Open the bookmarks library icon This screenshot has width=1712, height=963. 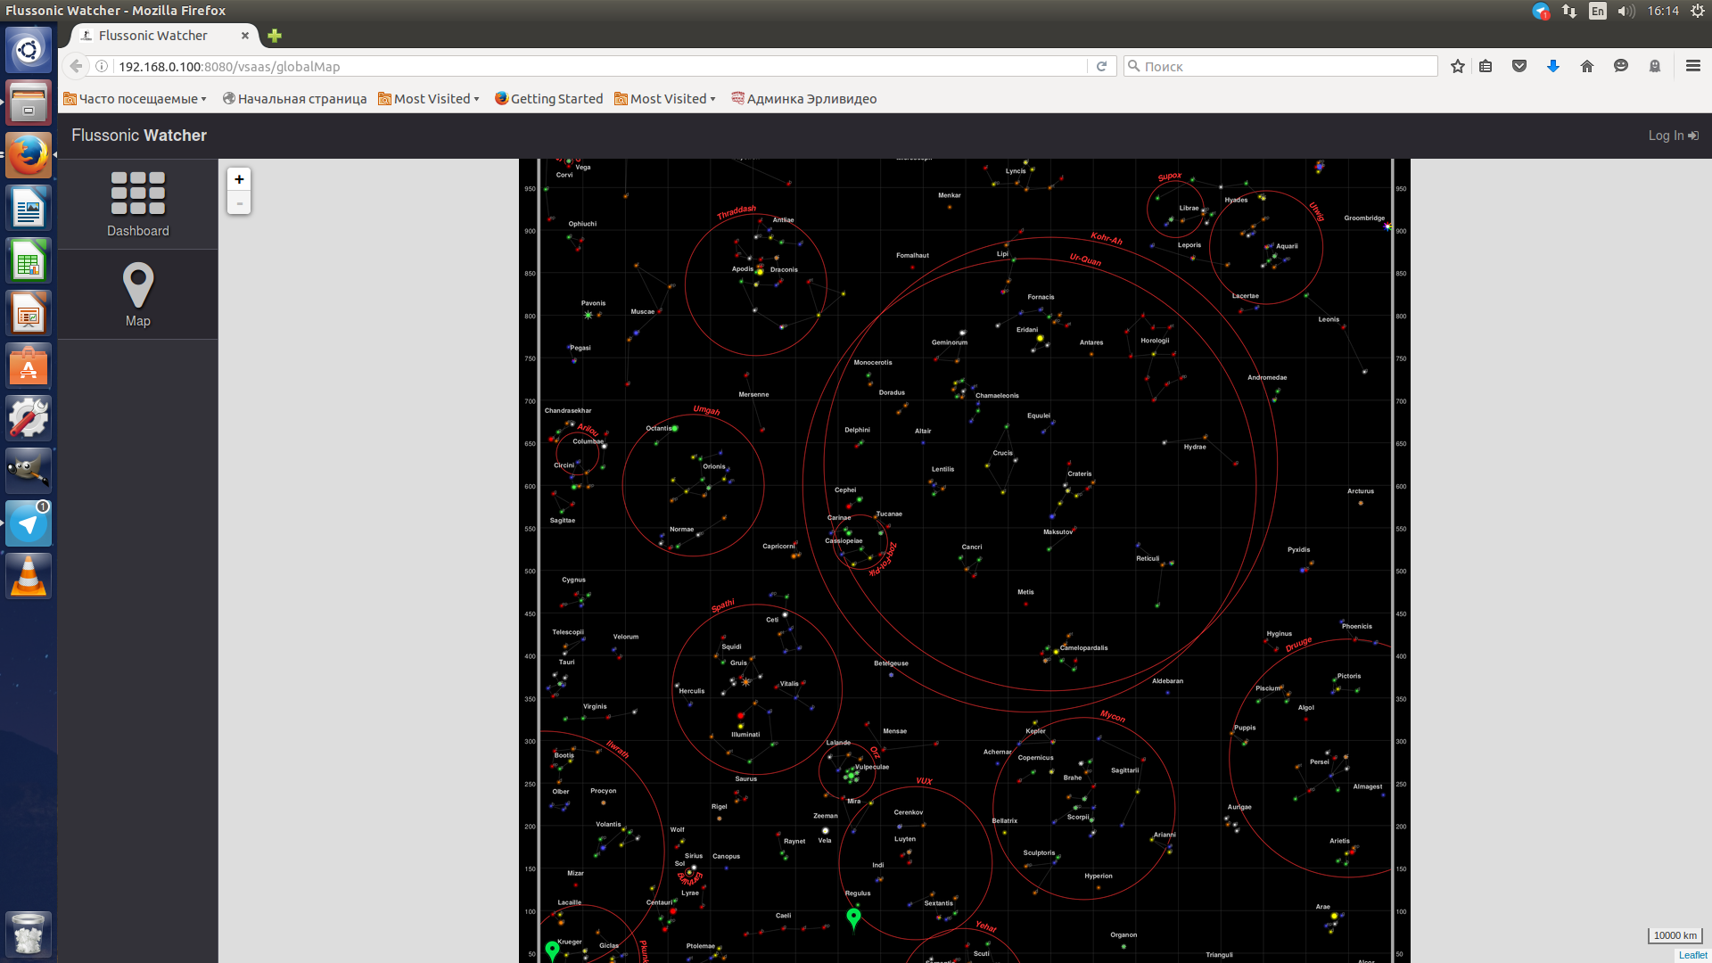coord(1486,66)
